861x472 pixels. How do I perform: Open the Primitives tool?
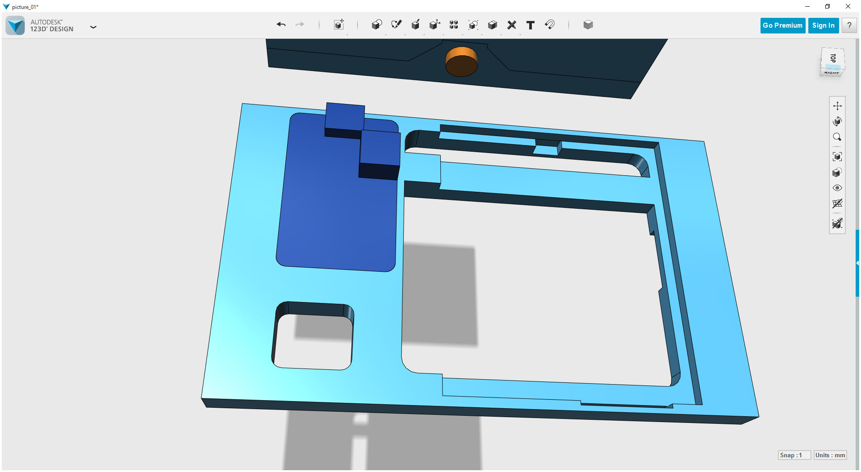click(376, 25)
